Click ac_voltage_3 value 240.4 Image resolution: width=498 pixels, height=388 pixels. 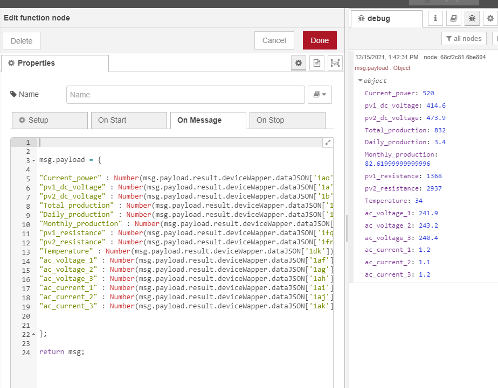[x=428, y=238]
